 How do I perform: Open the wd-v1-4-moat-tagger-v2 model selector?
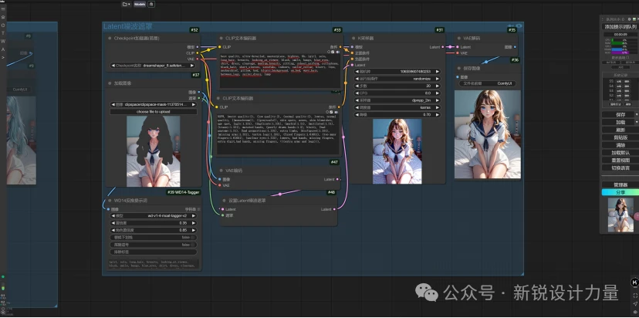pyautogui.click(x=154, y=215)
